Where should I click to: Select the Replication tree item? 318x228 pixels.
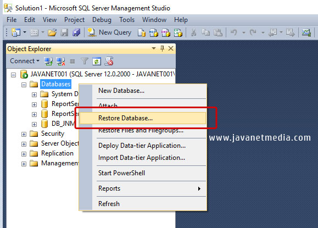(57, 153)
